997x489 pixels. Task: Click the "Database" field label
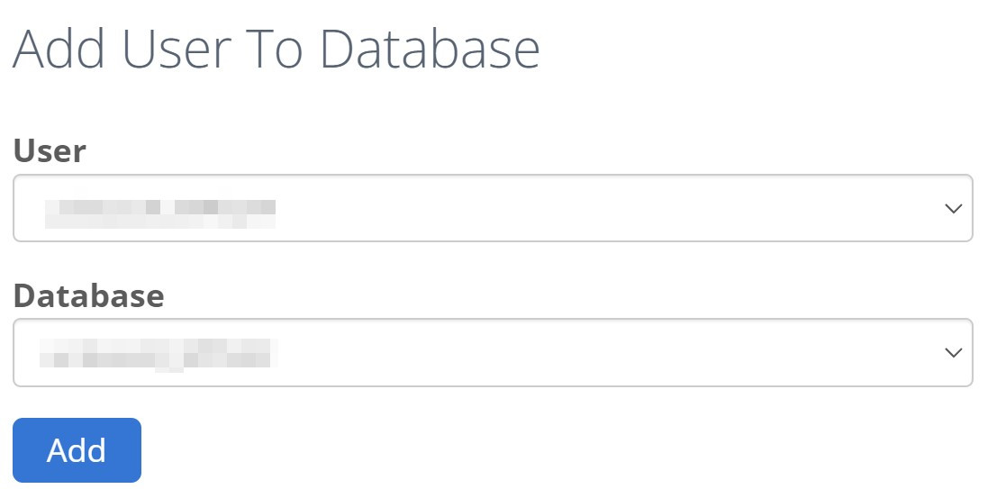[88, 295]
